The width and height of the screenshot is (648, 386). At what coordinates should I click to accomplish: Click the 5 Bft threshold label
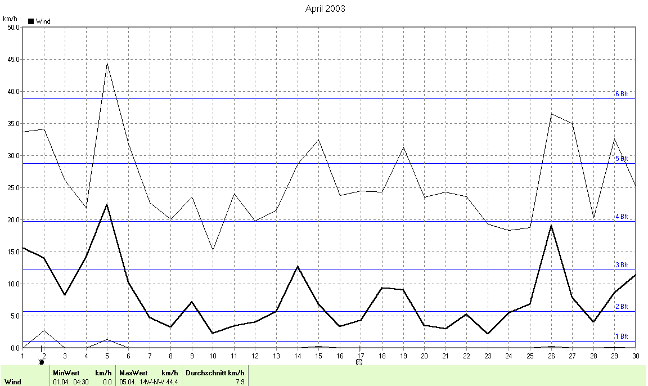click(x=621, y=159)
